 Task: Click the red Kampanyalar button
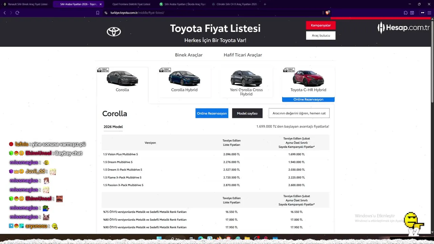point(321,25)
